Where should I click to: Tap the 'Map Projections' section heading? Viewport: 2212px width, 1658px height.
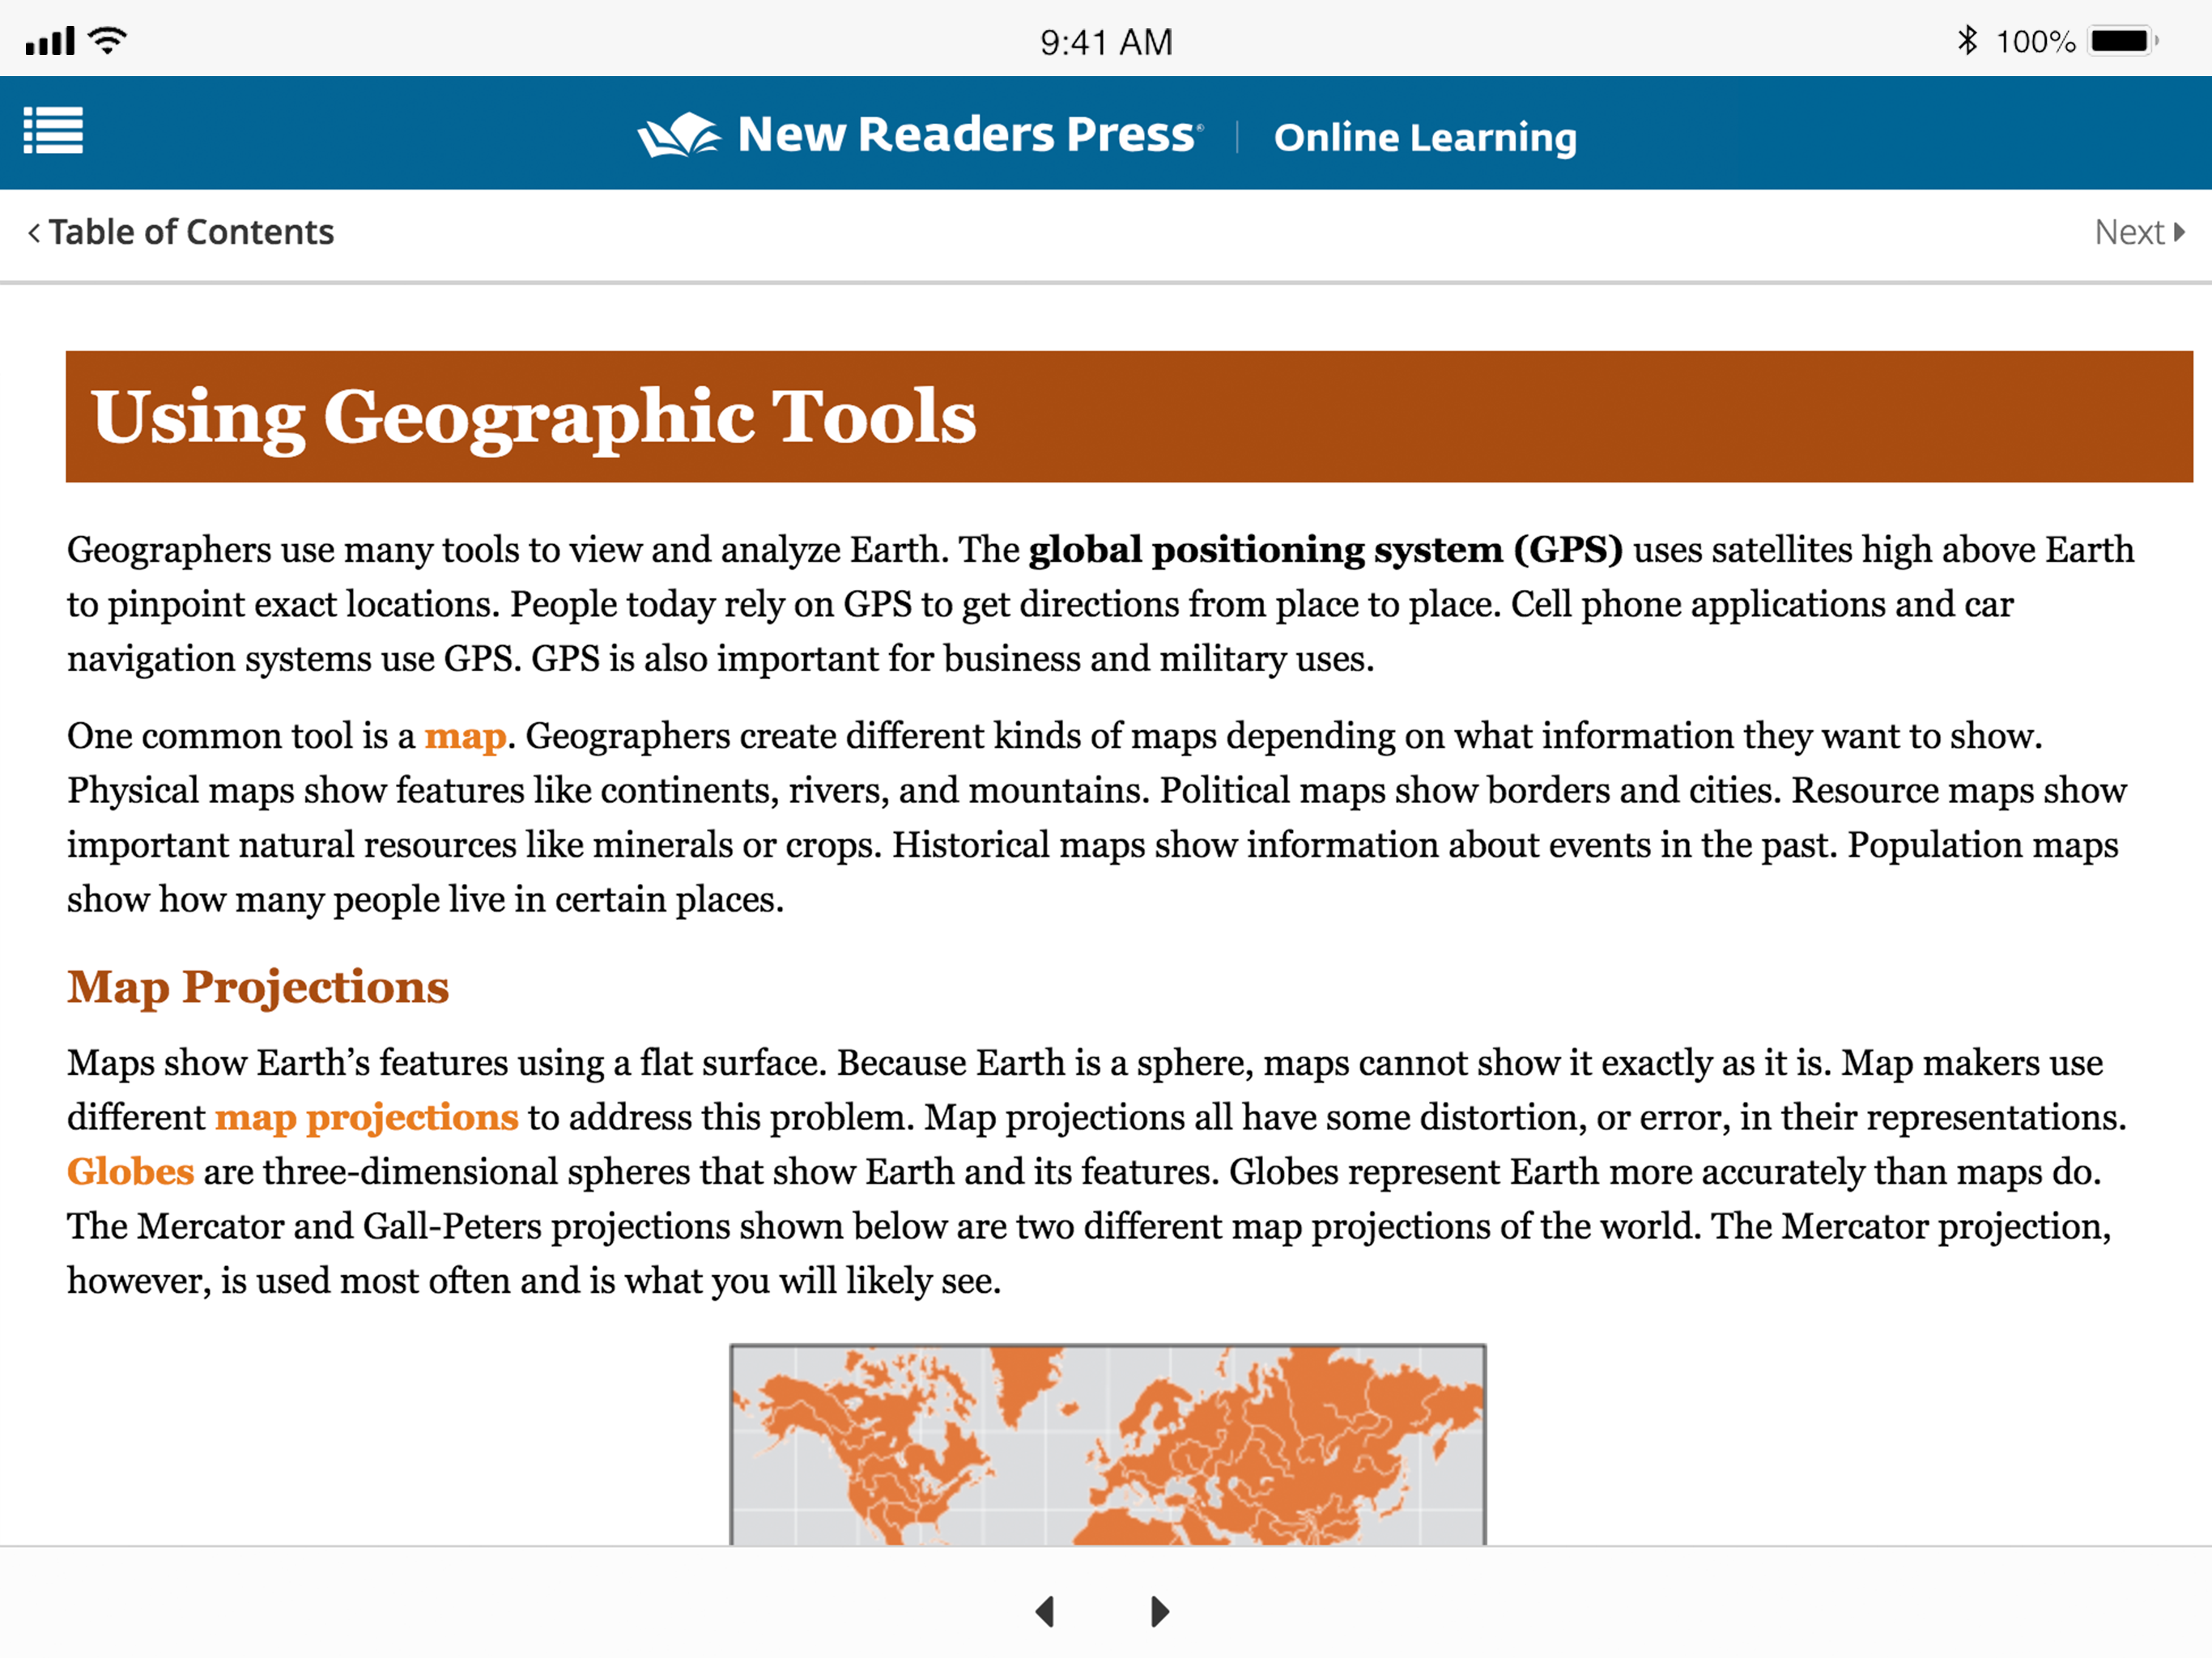pyautogui.click(x=258, y=987)
